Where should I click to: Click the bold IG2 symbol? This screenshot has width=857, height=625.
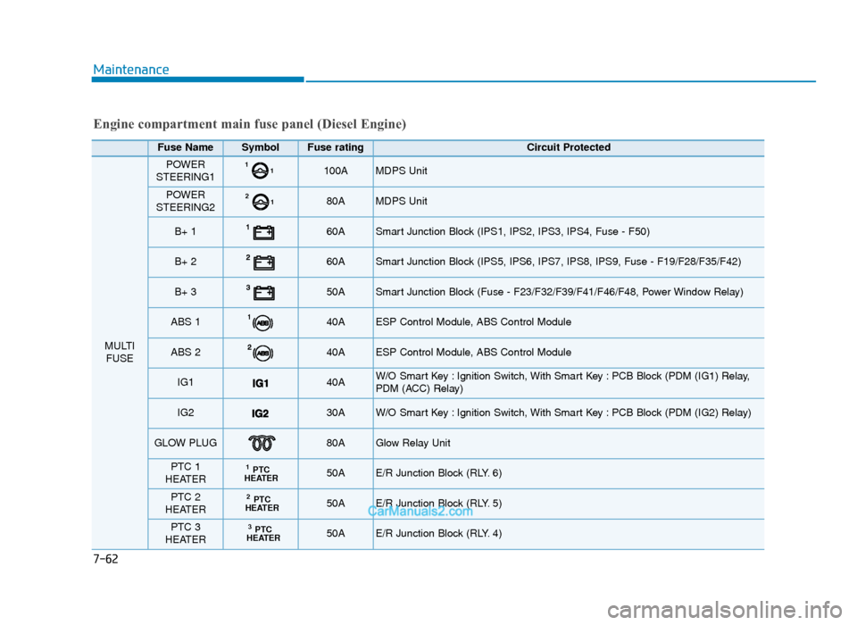point(260,413)
